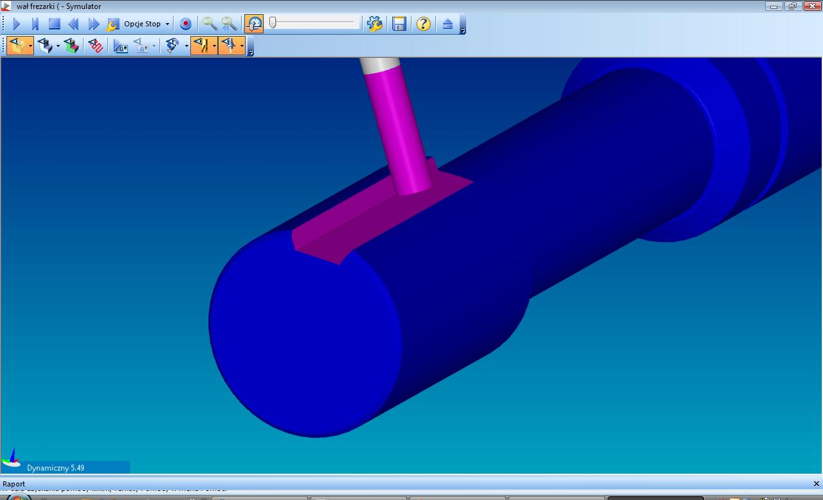
Task: Click the gray part view icon
Action: coord(45,46)
